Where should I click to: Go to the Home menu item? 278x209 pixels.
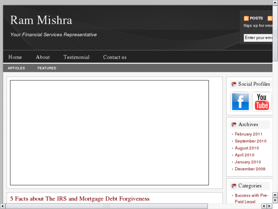(15, 57)
